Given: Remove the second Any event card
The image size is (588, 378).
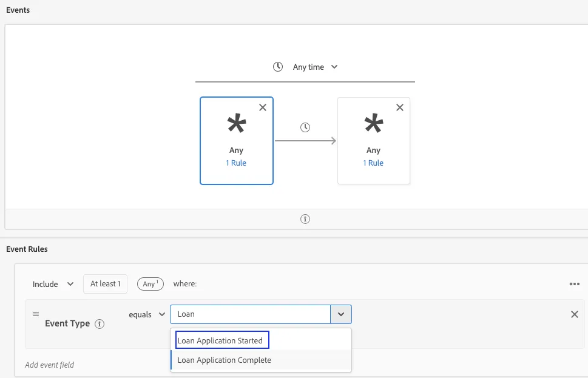Looking at the screenshot, I should 400,107.
